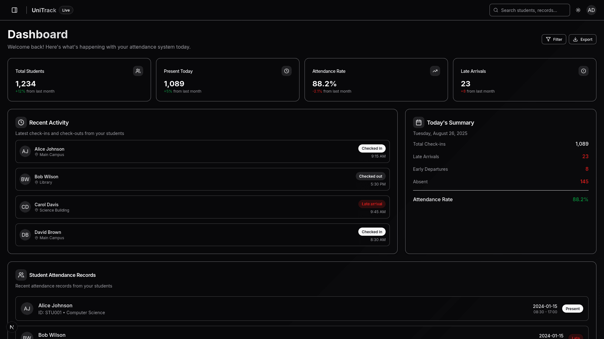Click the Next.js N badge icon
The height and width of the screenshot is (339, 604).
click(12, 327)
